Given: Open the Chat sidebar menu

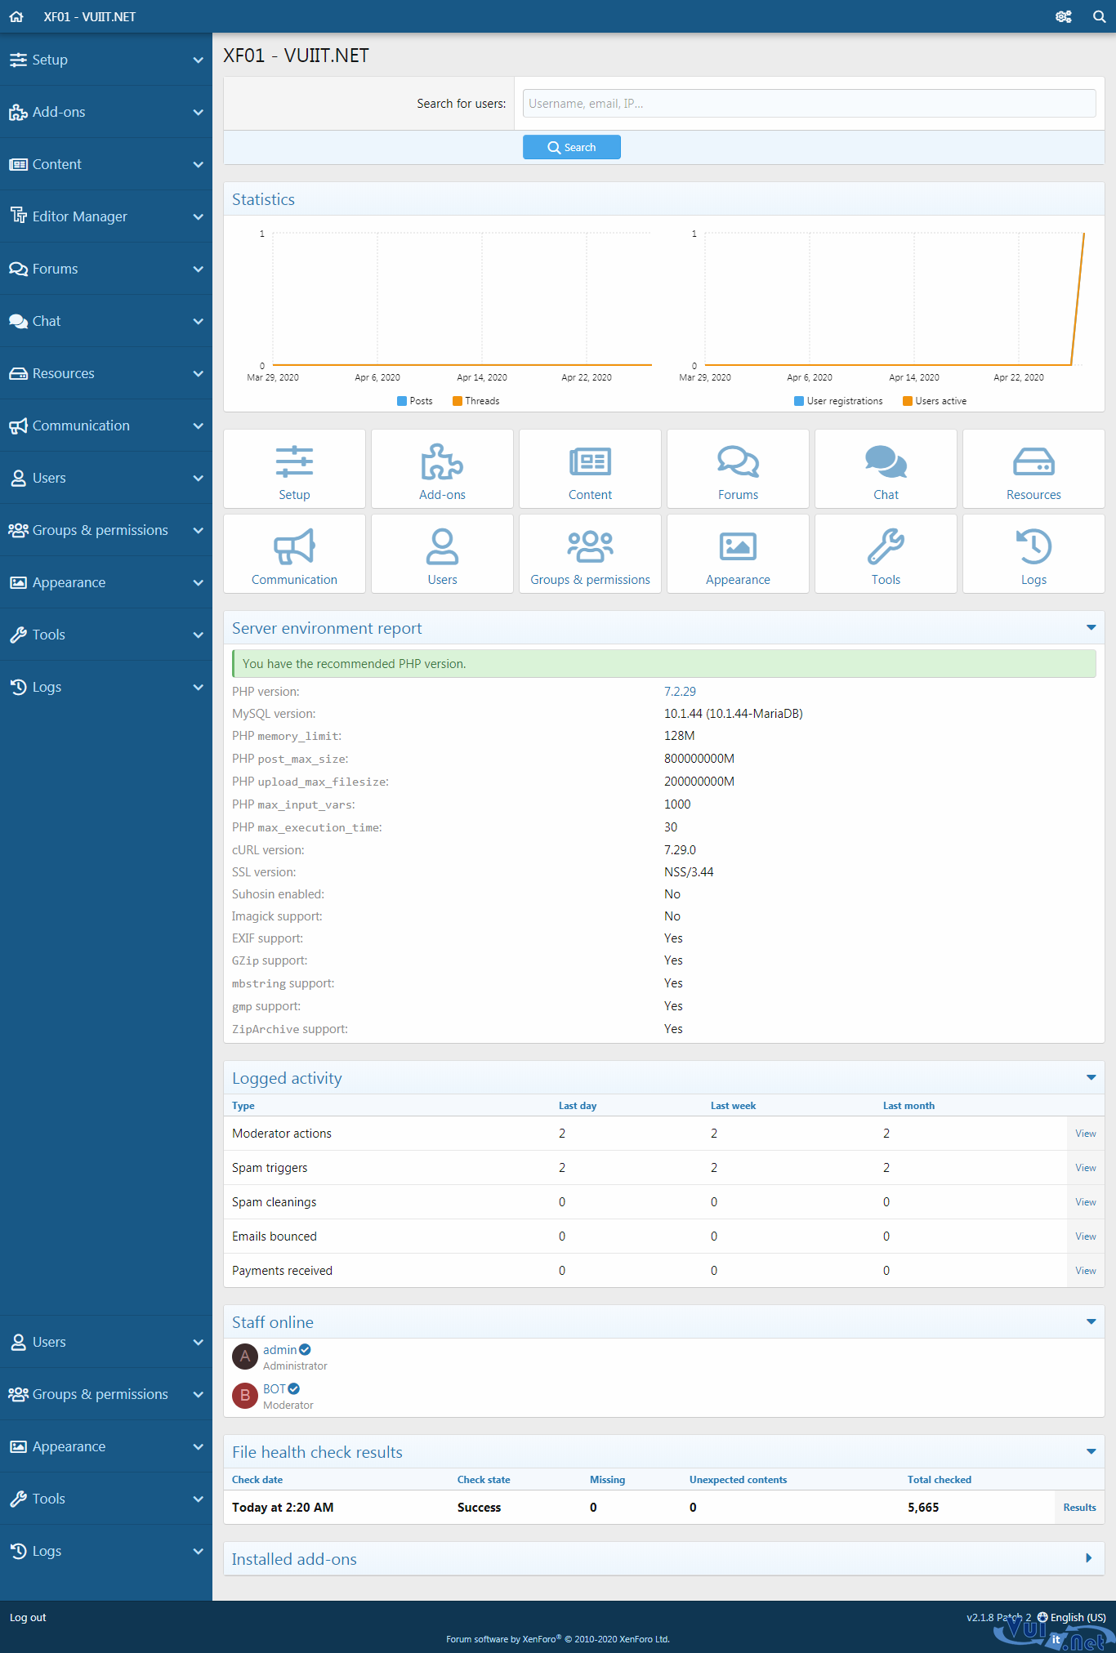Looking at the screenshot, I should tap(106, 321).
